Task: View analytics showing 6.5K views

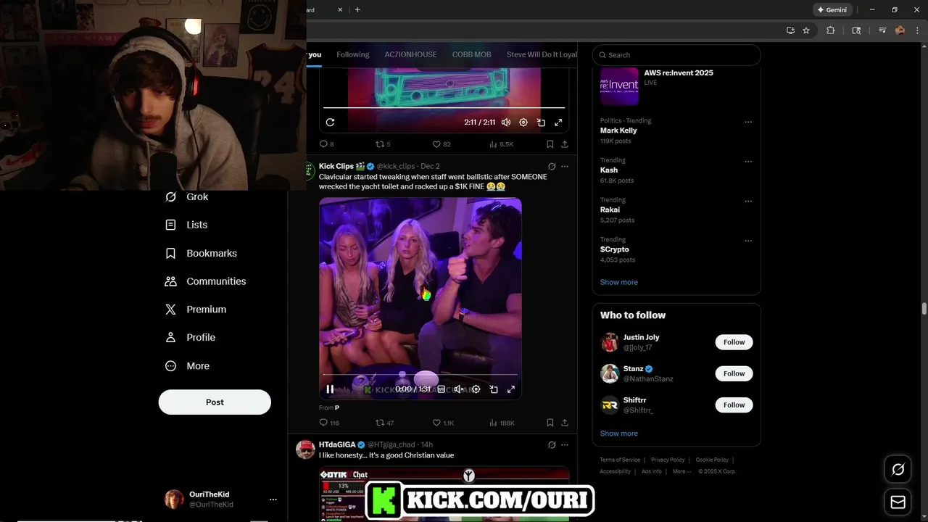Action: 502,144
